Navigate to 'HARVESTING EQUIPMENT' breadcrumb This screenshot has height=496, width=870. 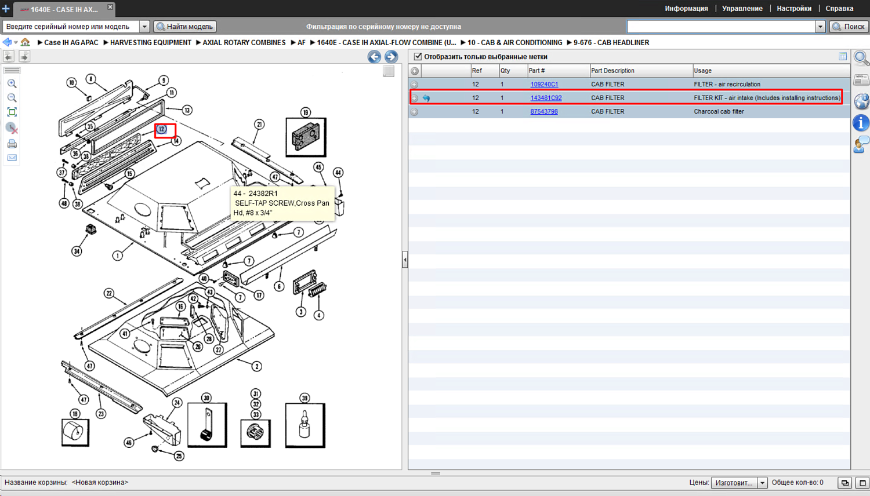[x=151, y=42]
